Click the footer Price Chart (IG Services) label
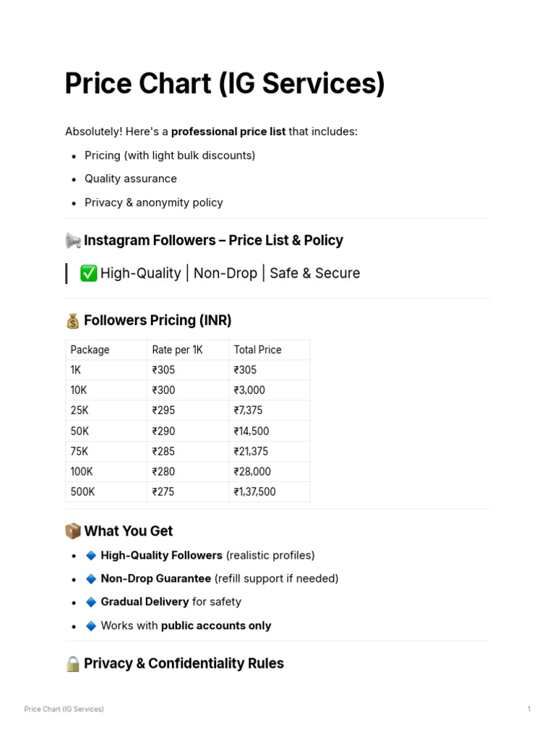Image resolution: width=555 pixels, height=740 pixels. coord(64,709)
